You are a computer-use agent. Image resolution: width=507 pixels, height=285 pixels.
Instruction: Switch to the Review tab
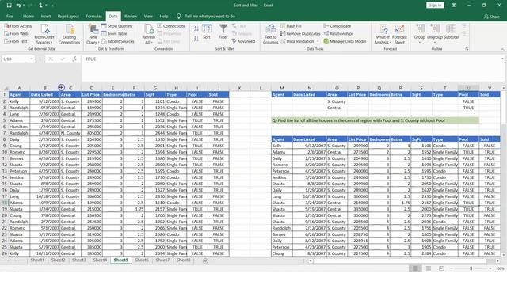click(131, 16)
